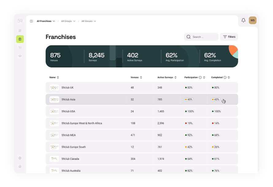Sort by Participation column arrows

tap(204, 78)
